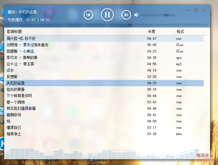The image size is (218, 165).
Task: Select song 云の泣 - 青玉案
Action: tap(104, 64)
